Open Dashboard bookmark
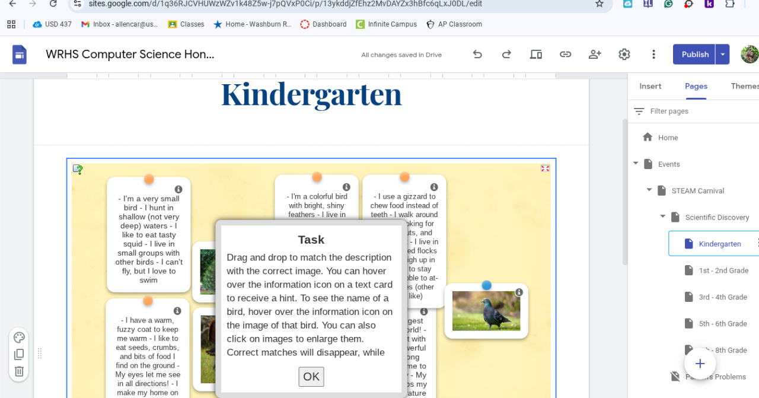The width and height of the screenshot is (759, 398). point(323,24)
